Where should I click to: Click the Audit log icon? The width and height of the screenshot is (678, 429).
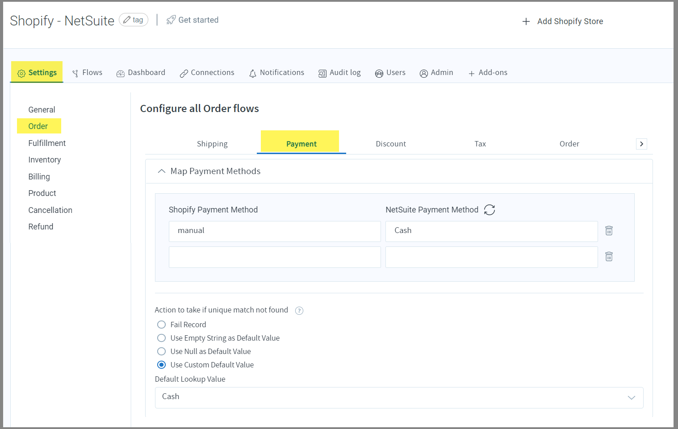(x=322, y=74)
